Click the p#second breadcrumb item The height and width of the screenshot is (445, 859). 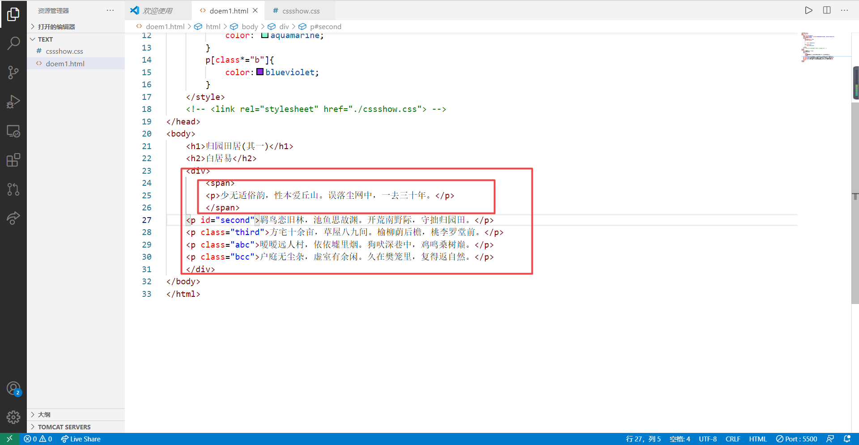pyautogui.click(x=326, y=26)
